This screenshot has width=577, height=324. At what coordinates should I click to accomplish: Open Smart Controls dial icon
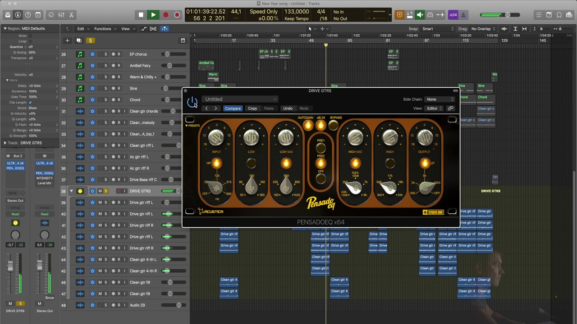(x=51, y=15)
